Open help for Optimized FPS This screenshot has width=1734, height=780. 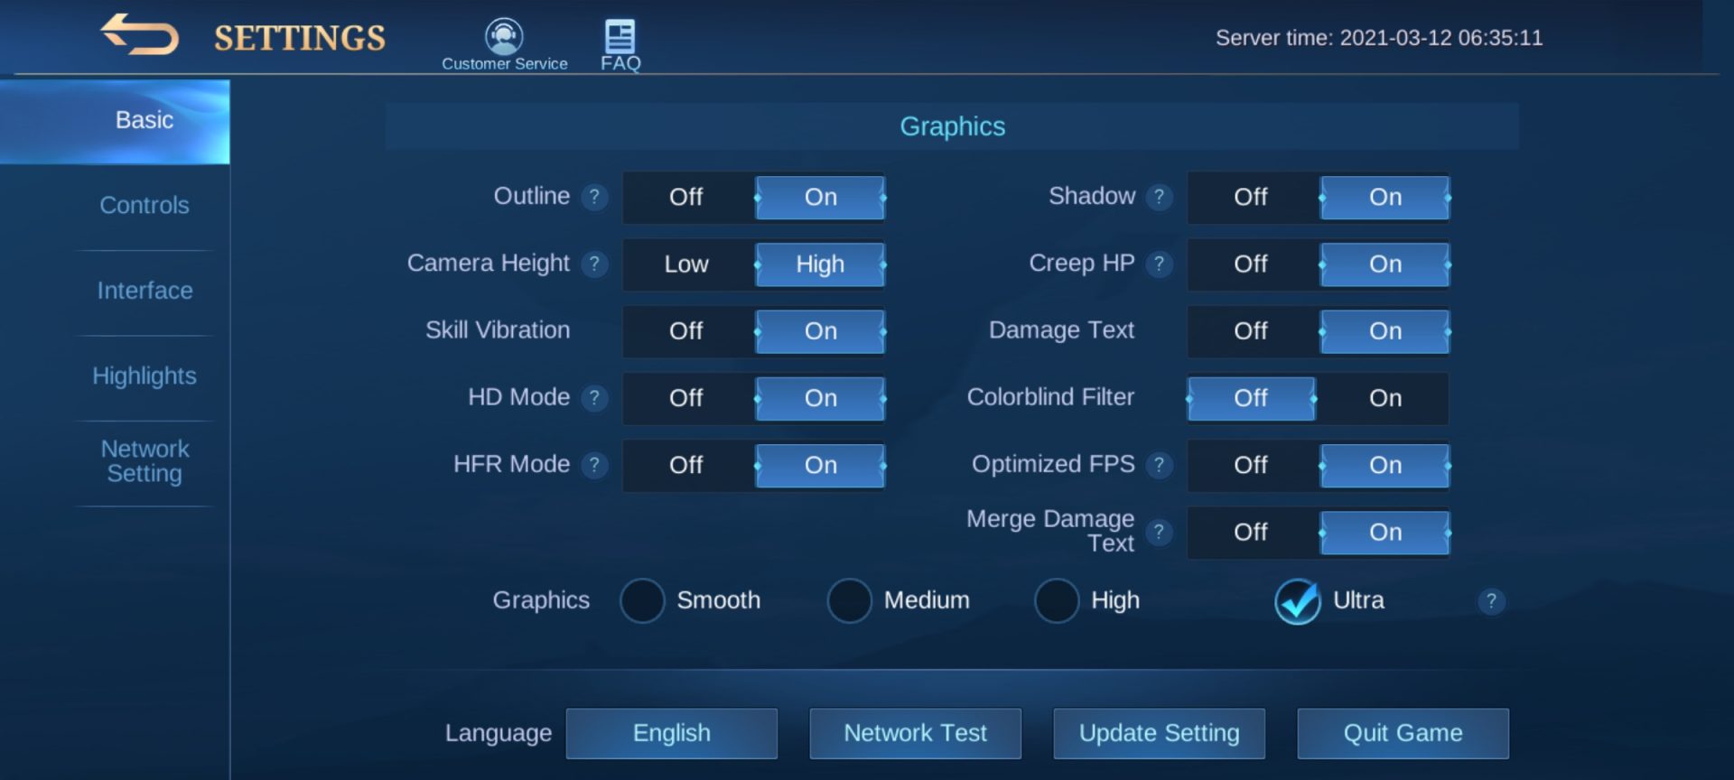[x=1159, y=465]
